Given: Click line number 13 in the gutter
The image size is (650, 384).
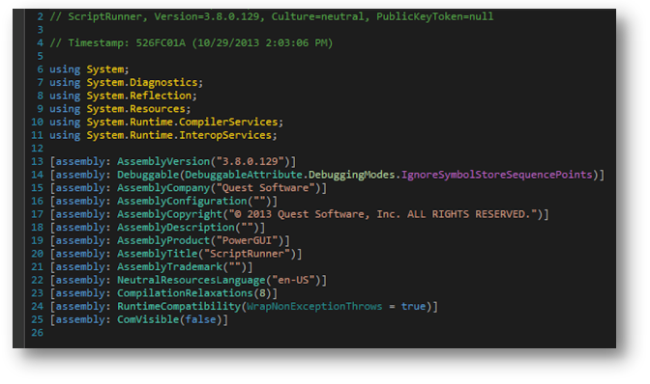Looking at the screenshot, I should [37, 162].
